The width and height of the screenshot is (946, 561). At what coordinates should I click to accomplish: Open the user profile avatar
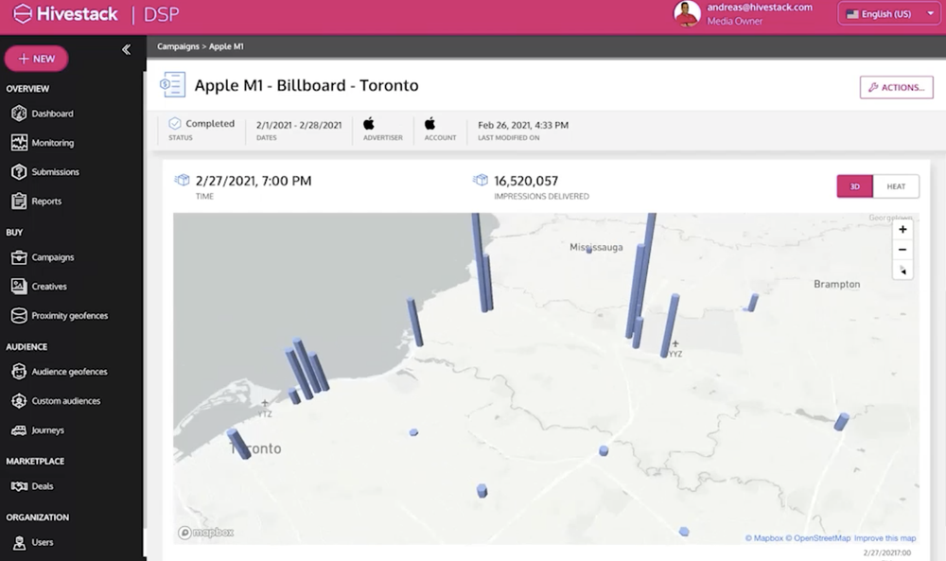[x=687, y=14]
